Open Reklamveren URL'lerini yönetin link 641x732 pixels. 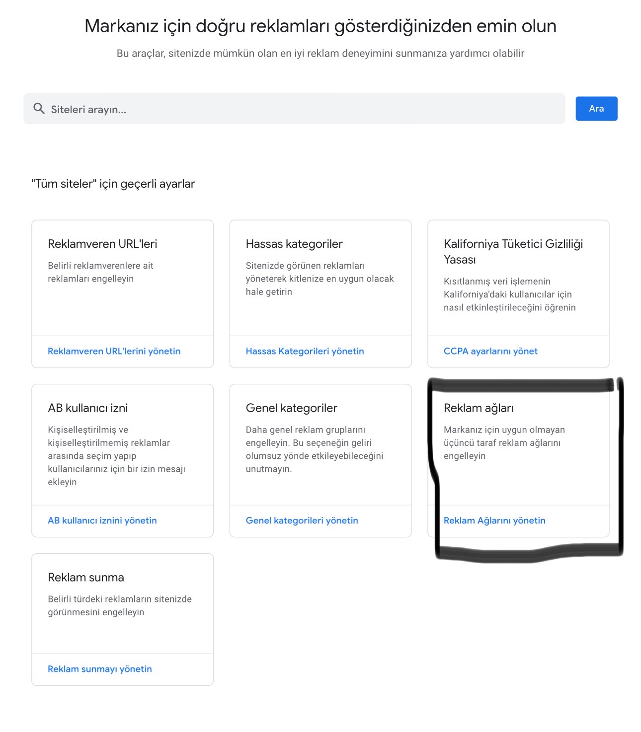click(x=114, y=351)
